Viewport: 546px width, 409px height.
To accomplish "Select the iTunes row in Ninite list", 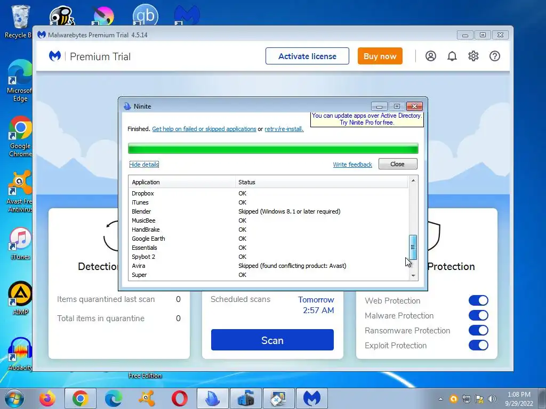I will click(x=269, y=202).
